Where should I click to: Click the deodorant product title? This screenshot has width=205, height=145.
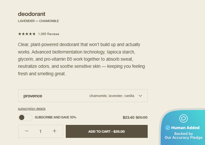32,14
